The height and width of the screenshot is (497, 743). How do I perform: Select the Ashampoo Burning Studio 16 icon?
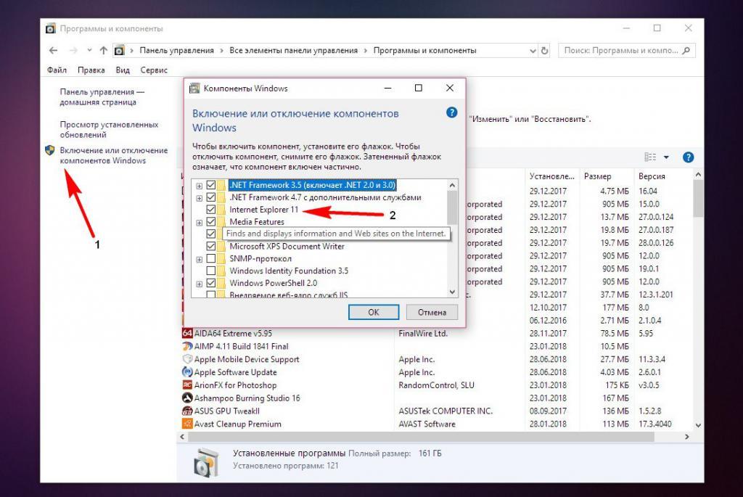(187, 398)
